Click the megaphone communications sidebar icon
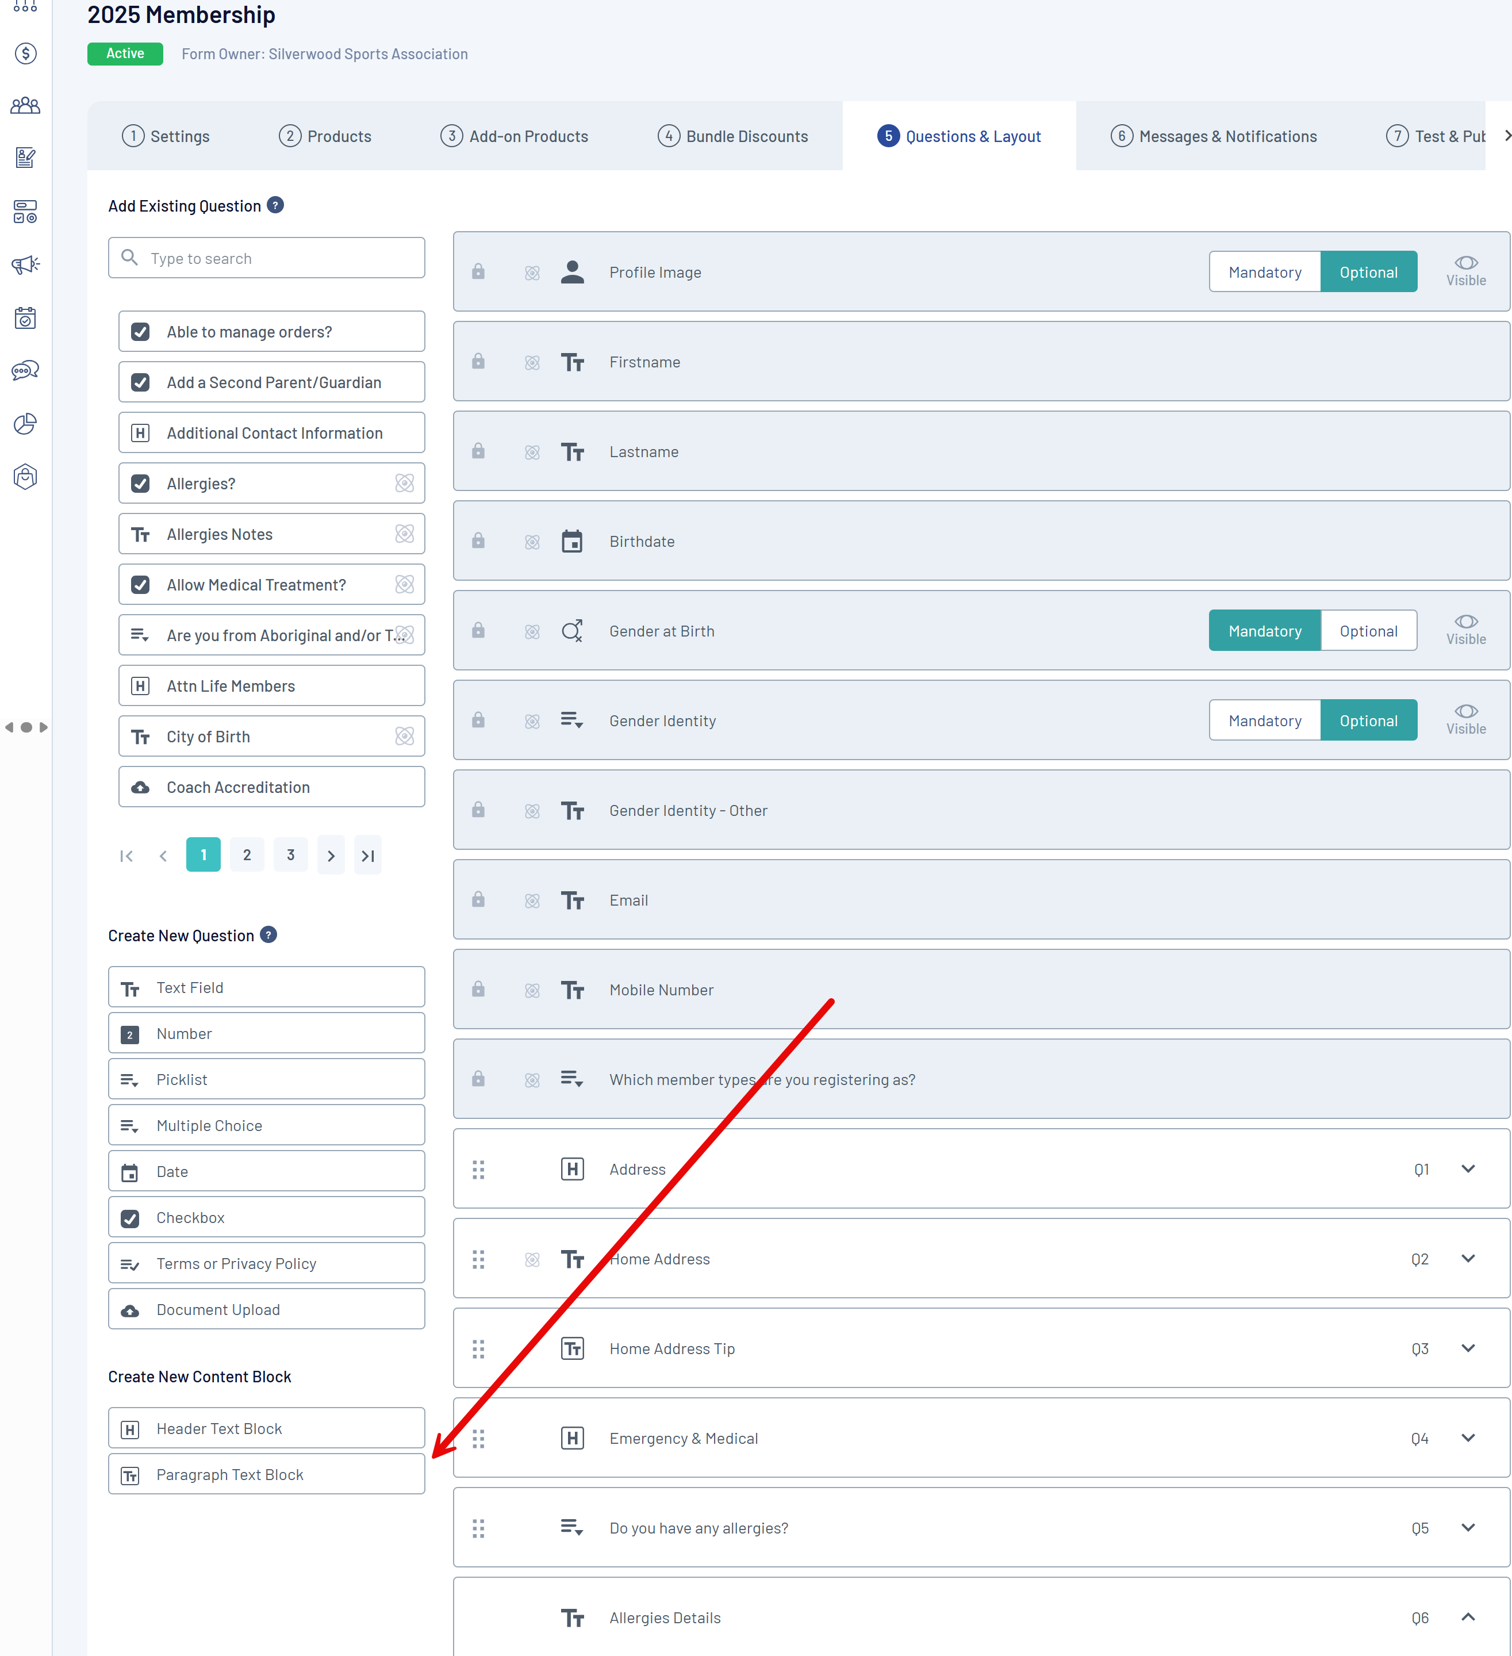The height and width of the screenshot is (1656, 1512). click(x=25, y=264)
